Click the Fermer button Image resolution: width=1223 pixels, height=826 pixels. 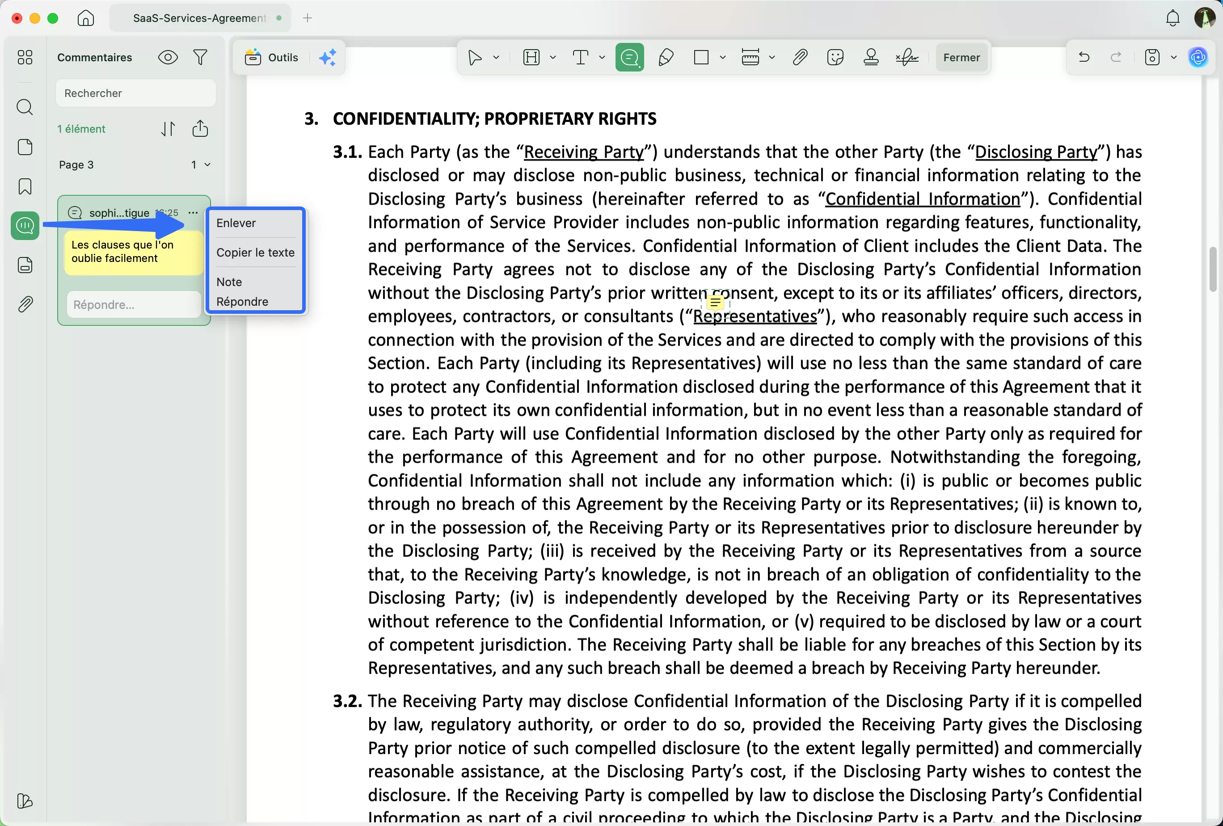961,57
